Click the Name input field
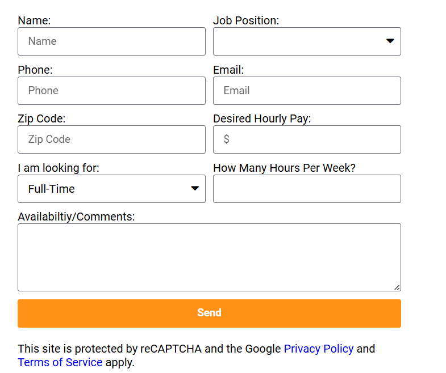This screenshot has height=373, width=446. (x=111, y=41)
